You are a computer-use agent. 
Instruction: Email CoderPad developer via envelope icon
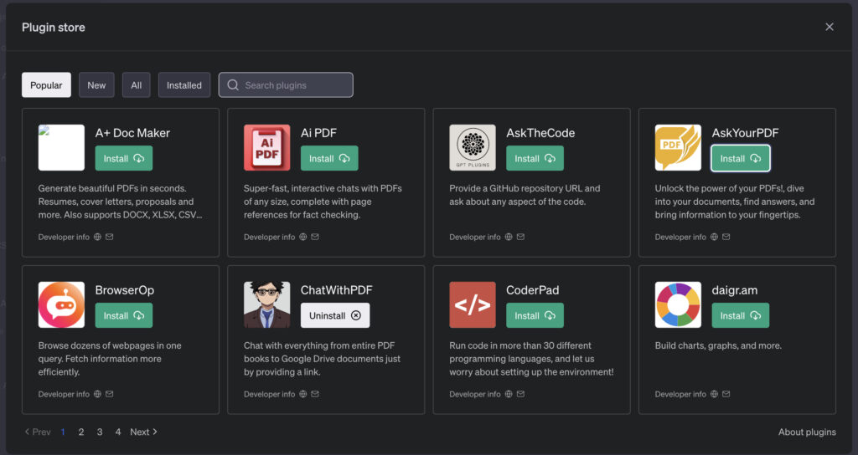coord(521,394)
